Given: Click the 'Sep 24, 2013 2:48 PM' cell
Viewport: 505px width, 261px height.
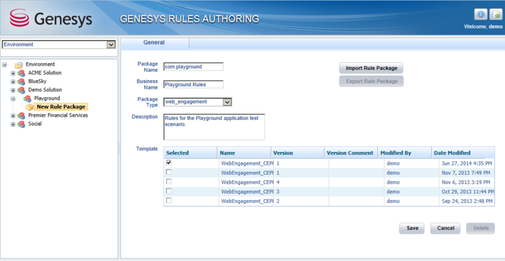Looking at the screenshot, I should coord(466,201).
